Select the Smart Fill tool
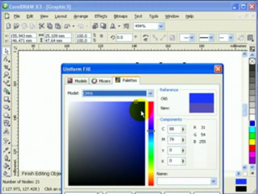The width and height of the screenshot is (258, 194). pyautogui.click(x=6, y=91)
